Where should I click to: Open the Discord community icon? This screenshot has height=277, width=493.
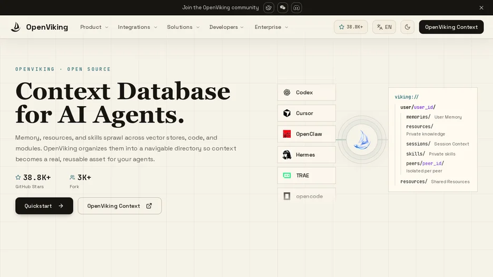coord(297,7)
